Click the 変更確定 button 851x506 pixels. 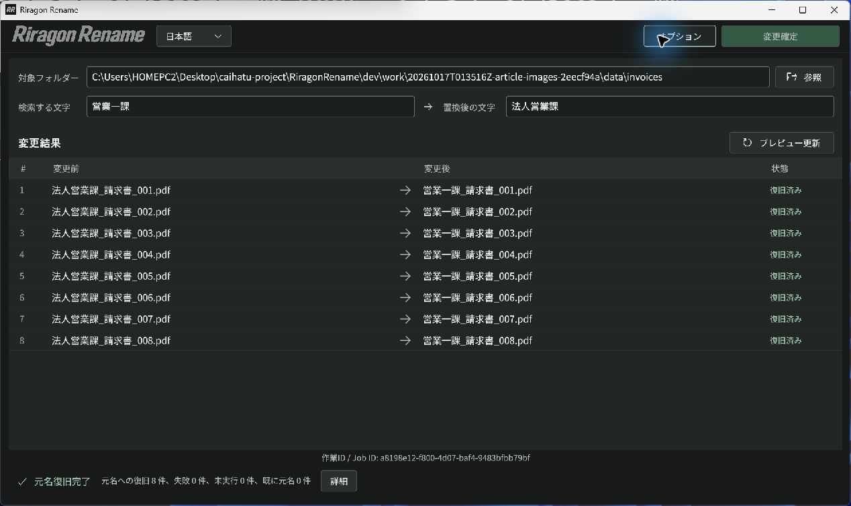coord(781,36)
